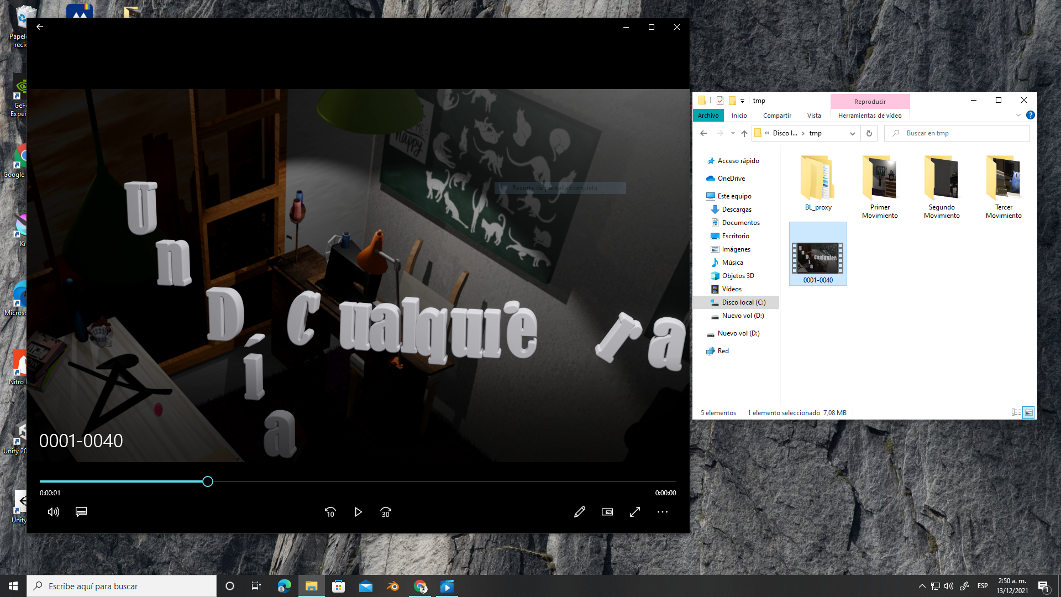Image resolution: width=1061 pixels, height=597 pixels.
Task: Skip forward 30 seconds
Action: pos(386,512)
